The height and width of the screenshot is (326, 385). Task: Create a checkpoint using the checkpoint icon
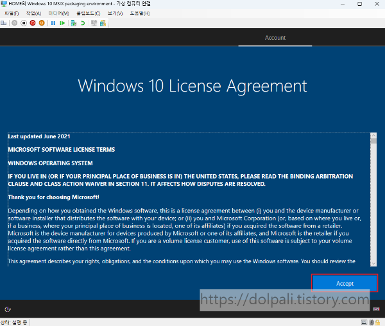[74, 23]
